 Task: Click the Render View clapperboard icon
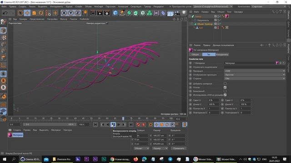coord(93,13)
